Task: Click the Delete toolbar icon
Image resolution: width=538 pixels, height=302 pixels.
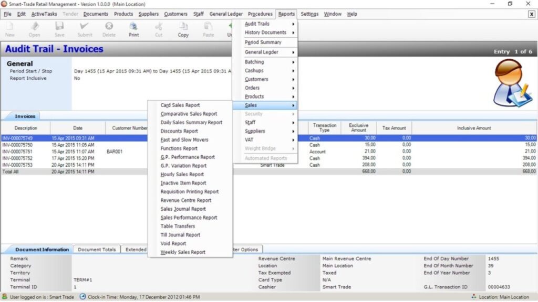Action: tap(109, 29)
